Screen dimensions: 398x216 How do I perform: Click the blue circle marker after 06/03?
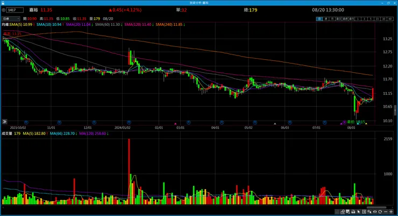290,122
